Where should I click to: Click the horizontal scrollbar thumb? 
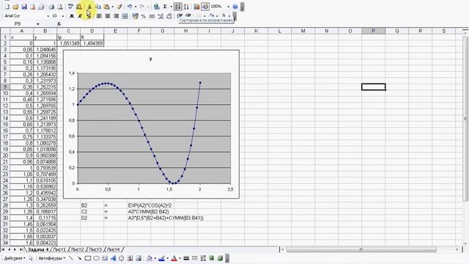click(361, 249)
